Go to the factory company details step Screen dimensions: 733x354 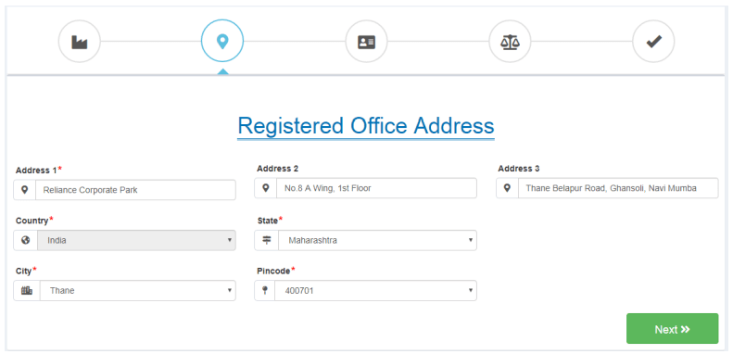pyautogui.click(x=80, y=42)
